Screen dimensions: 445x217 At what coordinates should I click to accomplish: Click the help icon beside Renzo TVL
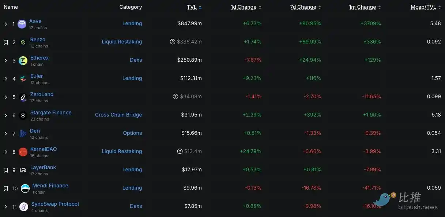point(173,42)
